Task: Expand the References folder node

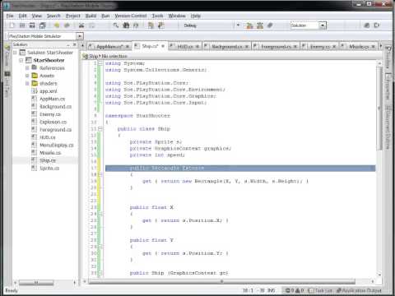Action: click(x=27, y=67)
